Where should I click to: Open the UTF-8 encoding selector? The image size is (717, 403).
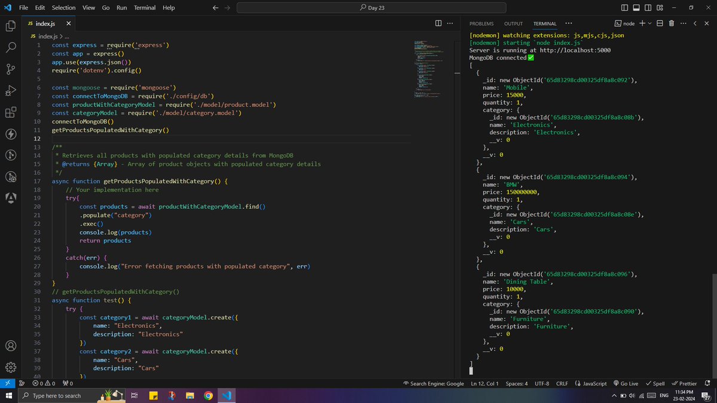542,383
